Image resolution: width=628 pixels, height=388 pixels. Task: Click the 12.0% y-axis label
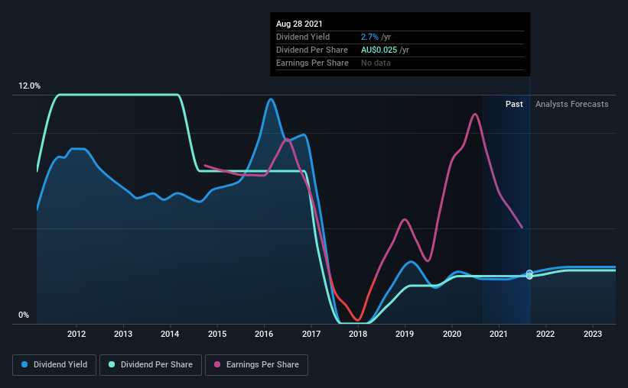29,86
